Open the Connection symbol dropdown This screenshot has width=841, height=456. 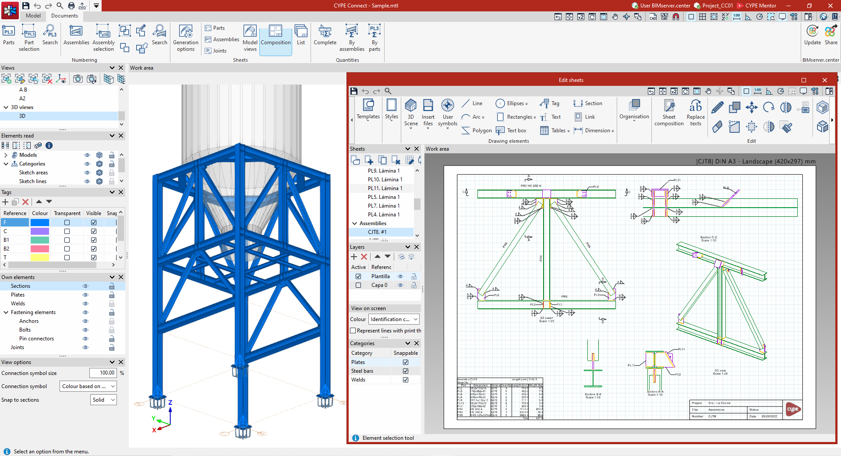pyautogui.click(x=88, y=386)
